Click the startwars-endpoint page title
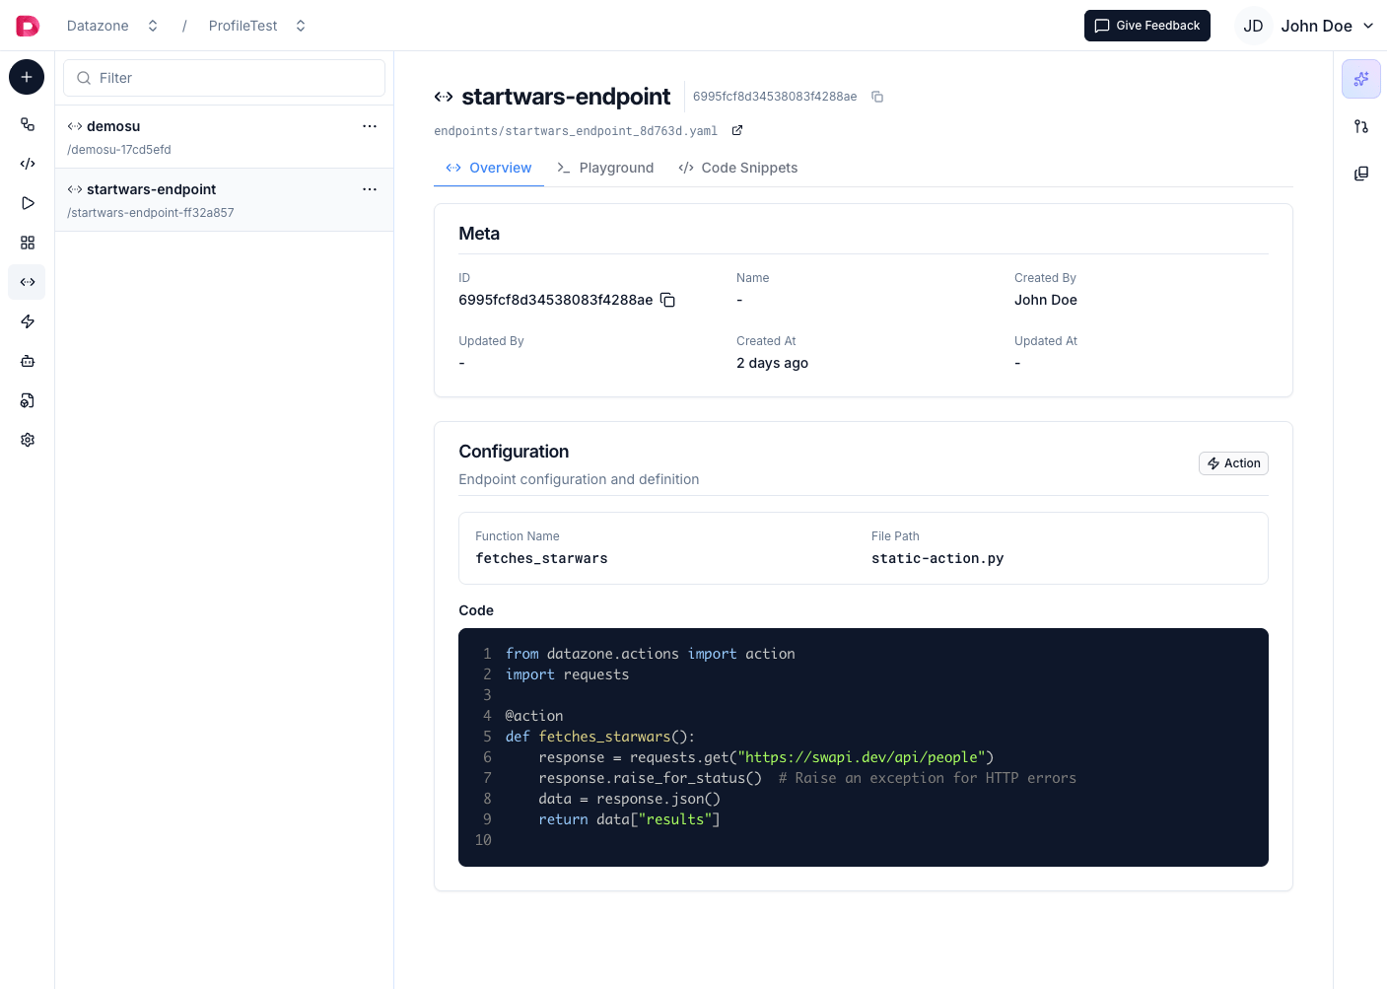Image resolution: width=1387 pixels, height=989 pixels. 566,97
